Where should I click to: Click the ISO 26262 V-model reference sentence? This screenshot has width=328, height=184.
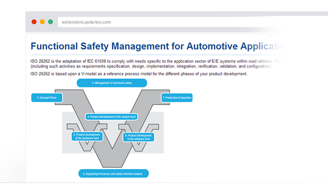click(139, 74)
